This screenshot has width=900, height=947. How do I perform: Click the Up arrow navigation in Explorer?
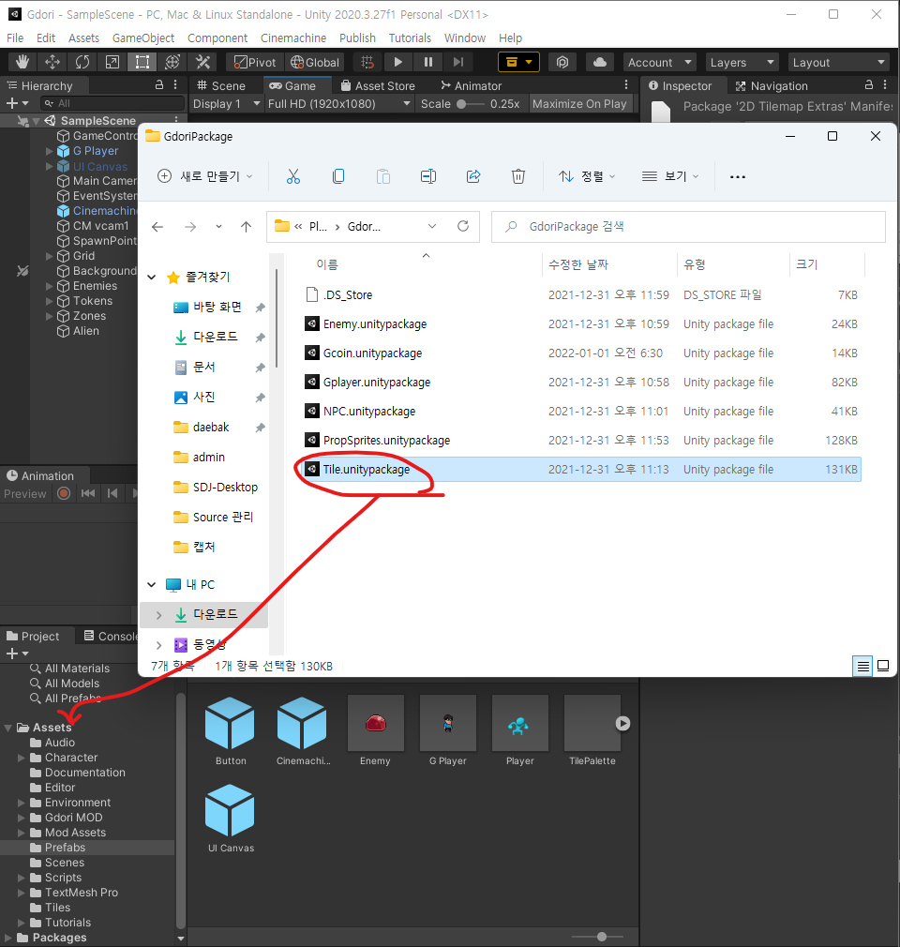tap(246, 227)
